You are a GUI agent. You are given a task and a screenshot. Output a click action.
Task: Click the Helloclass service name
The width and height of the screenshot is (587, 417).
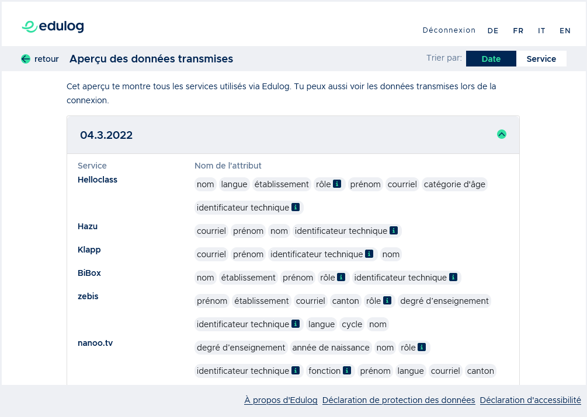98,180
